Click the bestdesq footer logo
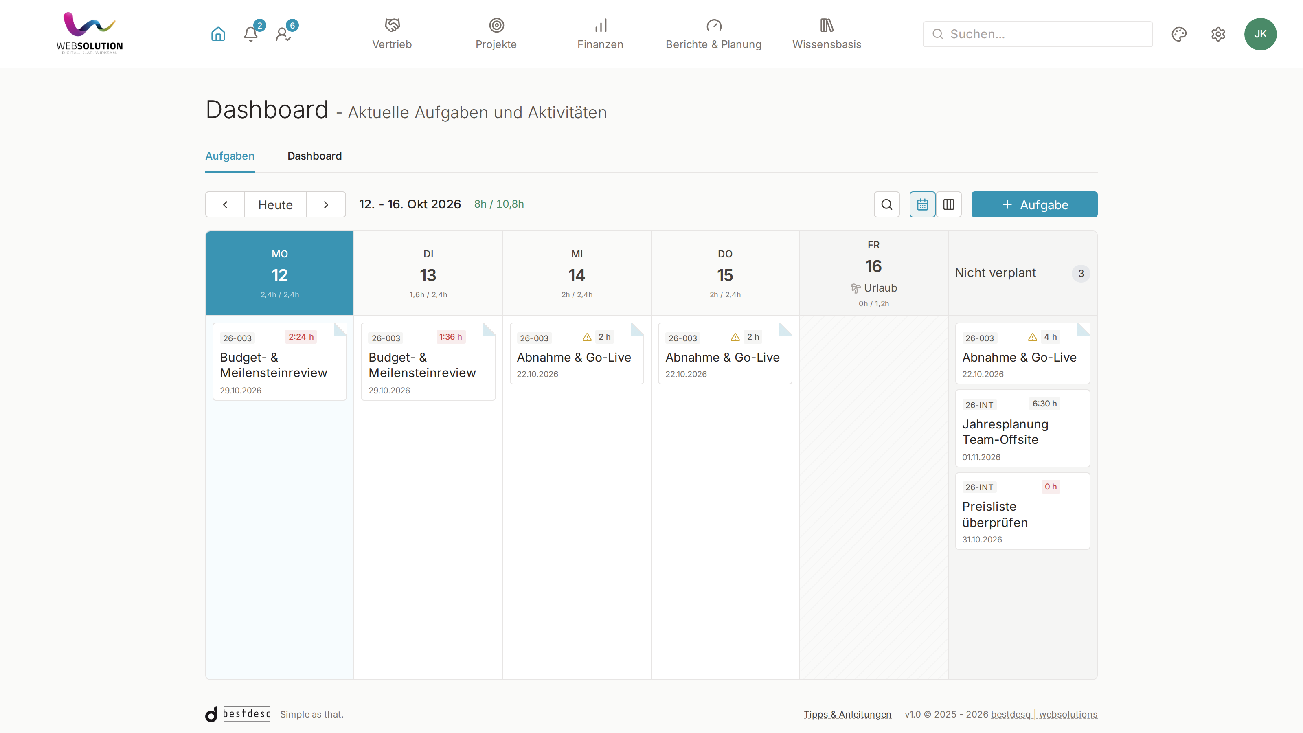Screen dimensions: 1303x733 click(238, 714)
